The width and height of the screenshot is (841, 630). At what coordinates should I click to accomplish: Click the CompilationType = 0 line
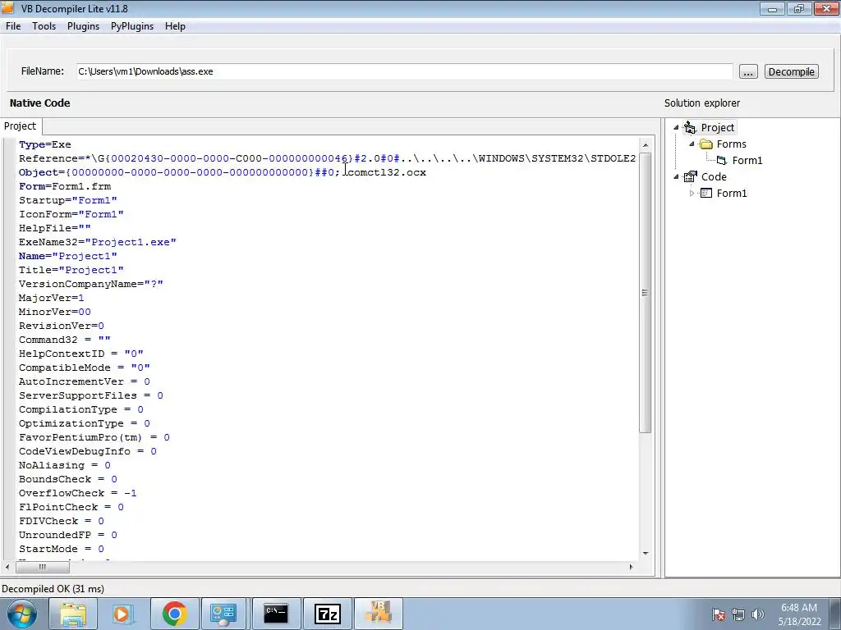point(81,409)
